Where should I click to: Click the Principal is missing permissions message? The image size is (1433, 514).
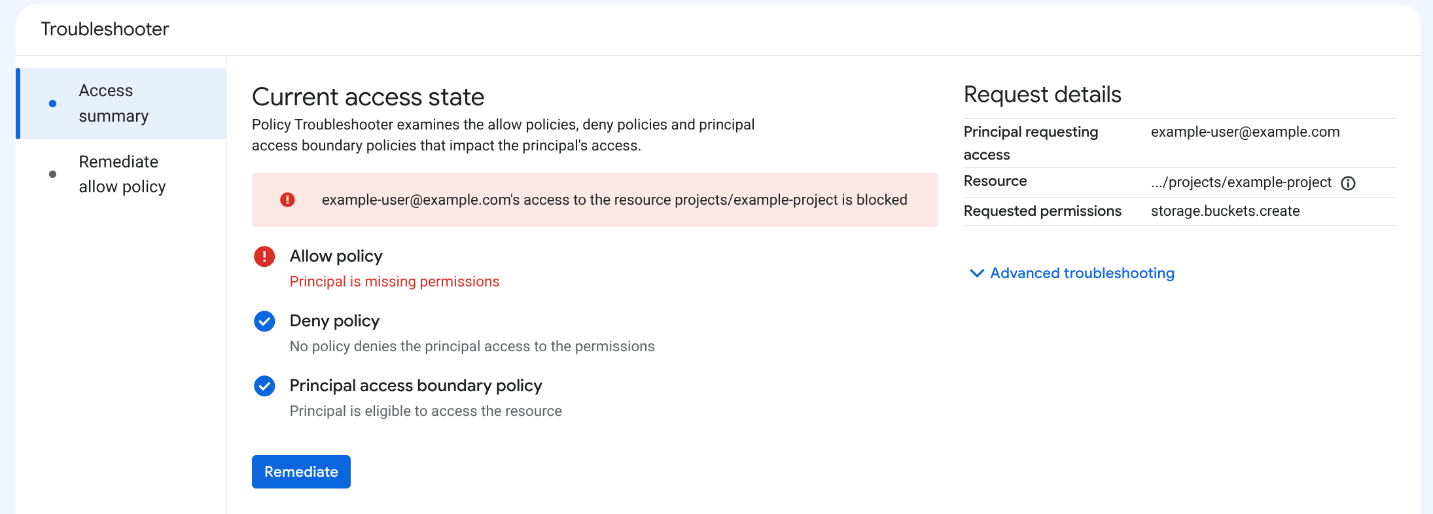click(x=395, y=281)
